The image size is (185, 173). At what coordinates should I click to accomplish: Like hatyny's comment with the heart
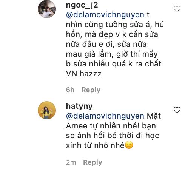(177, 110)
